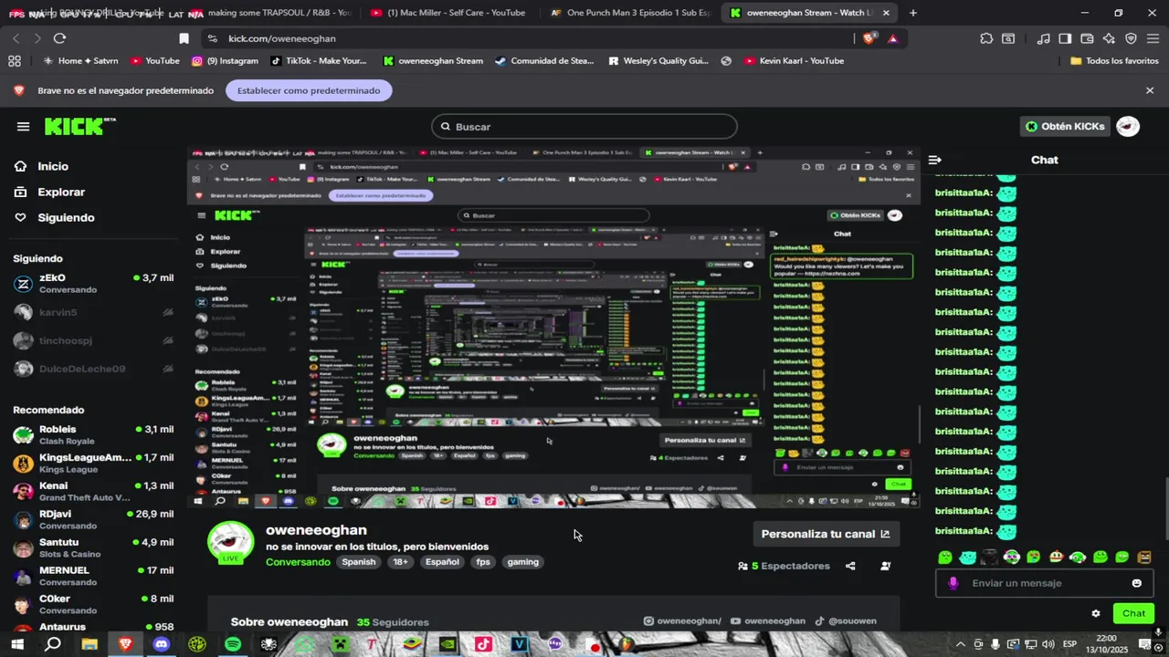Click the share stream icon
The width and height of the screenshot is (1169, 657).
[850, 566]
